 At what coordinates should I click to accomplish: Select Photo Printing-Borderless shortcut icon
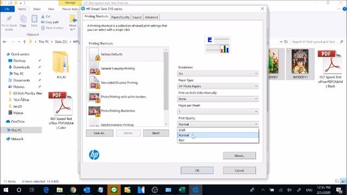pyautogui.click(x=94, y=111)
